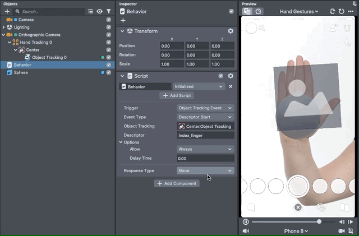Uncheck the Script component enabled checkbox
359x236 pixels.
tap(220, 76)
